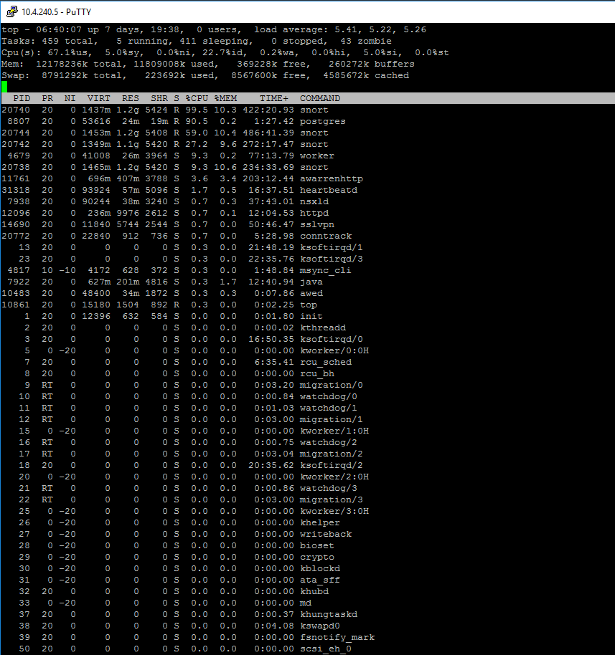615x655 pixels.
Task: Click the green terminal cursor block
Action: click(4, 87)
